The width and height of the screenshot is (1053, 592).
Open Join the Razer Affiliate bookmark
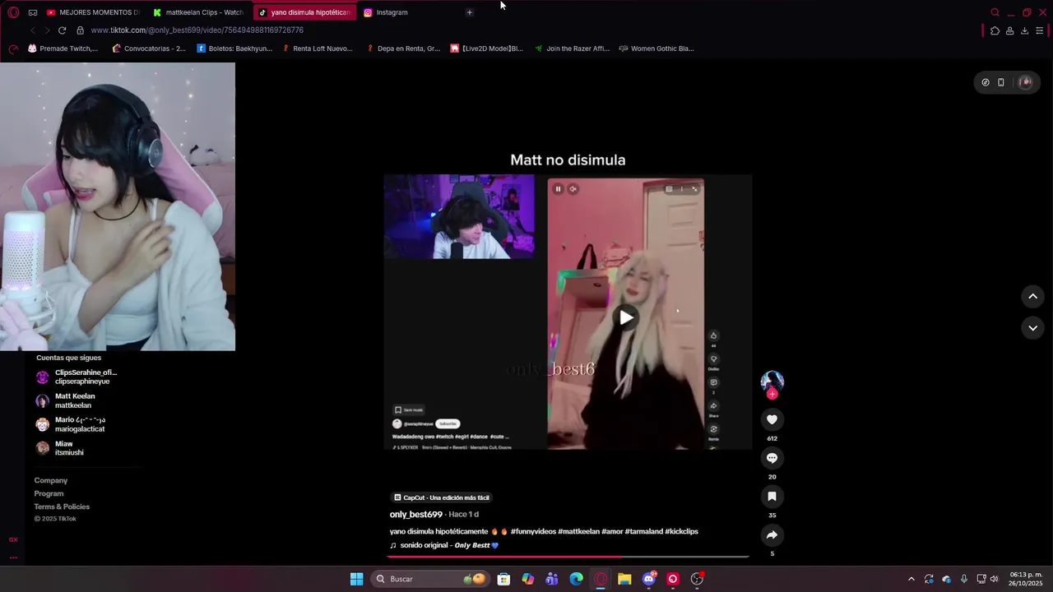(x=572, y=49)
